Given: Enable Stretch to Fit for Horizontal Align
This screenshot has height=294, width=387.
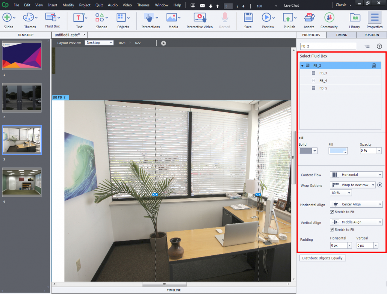Looking at the screenshot, I should coord(332,211).
